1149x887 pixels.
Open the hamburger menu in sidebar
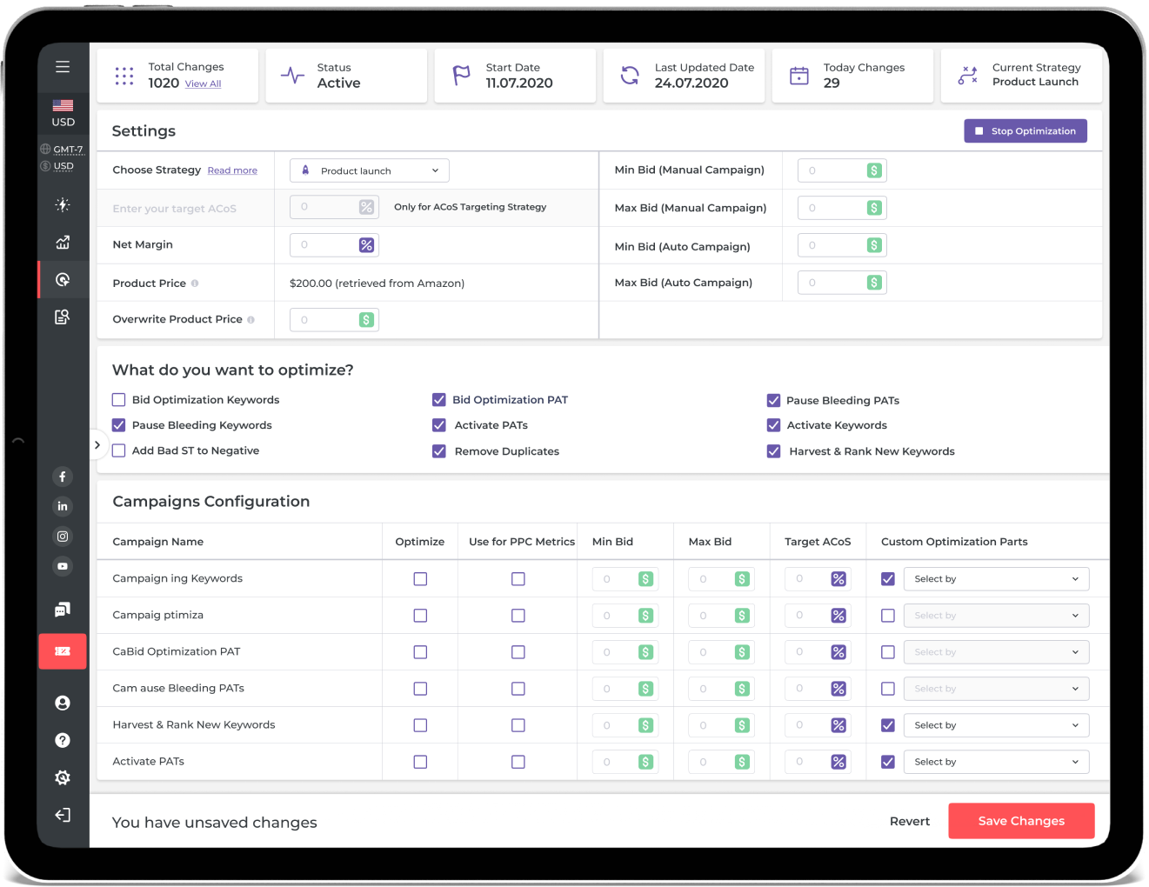(x=63, y=67)
